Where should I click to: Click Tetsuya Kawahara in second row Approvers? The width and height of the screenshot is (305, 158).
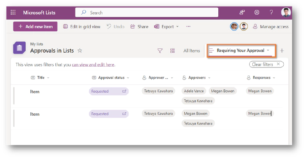[x=198, y=124]
